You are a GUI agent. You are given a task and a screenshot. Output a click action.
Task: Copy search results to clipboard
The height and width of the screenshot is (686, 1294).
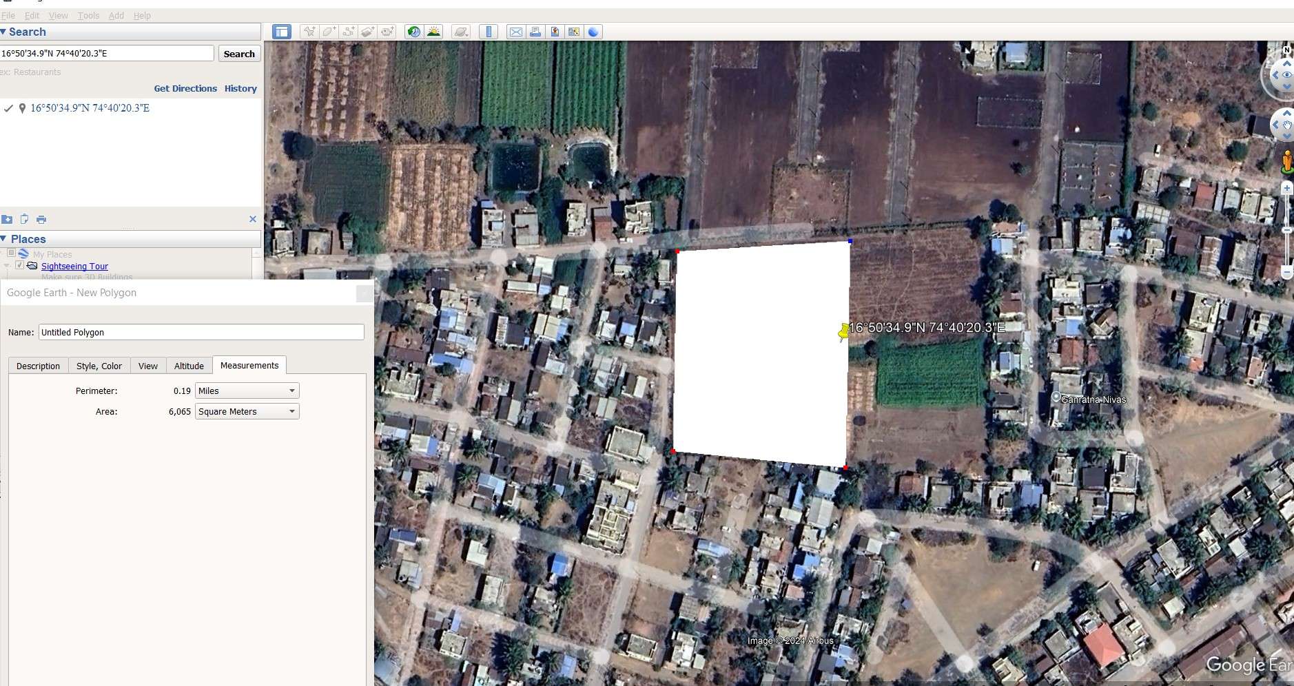24,219
